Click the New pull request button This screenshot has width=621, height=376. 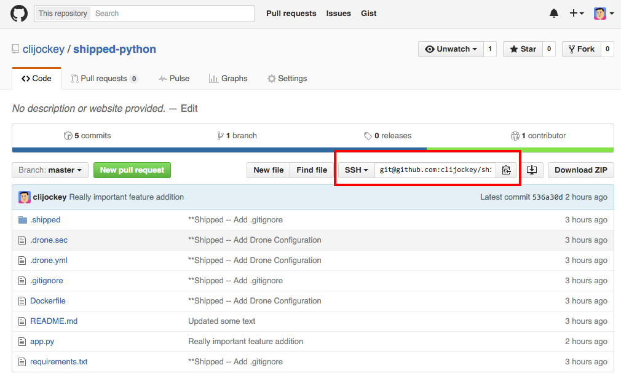click(x=132, y=170)
